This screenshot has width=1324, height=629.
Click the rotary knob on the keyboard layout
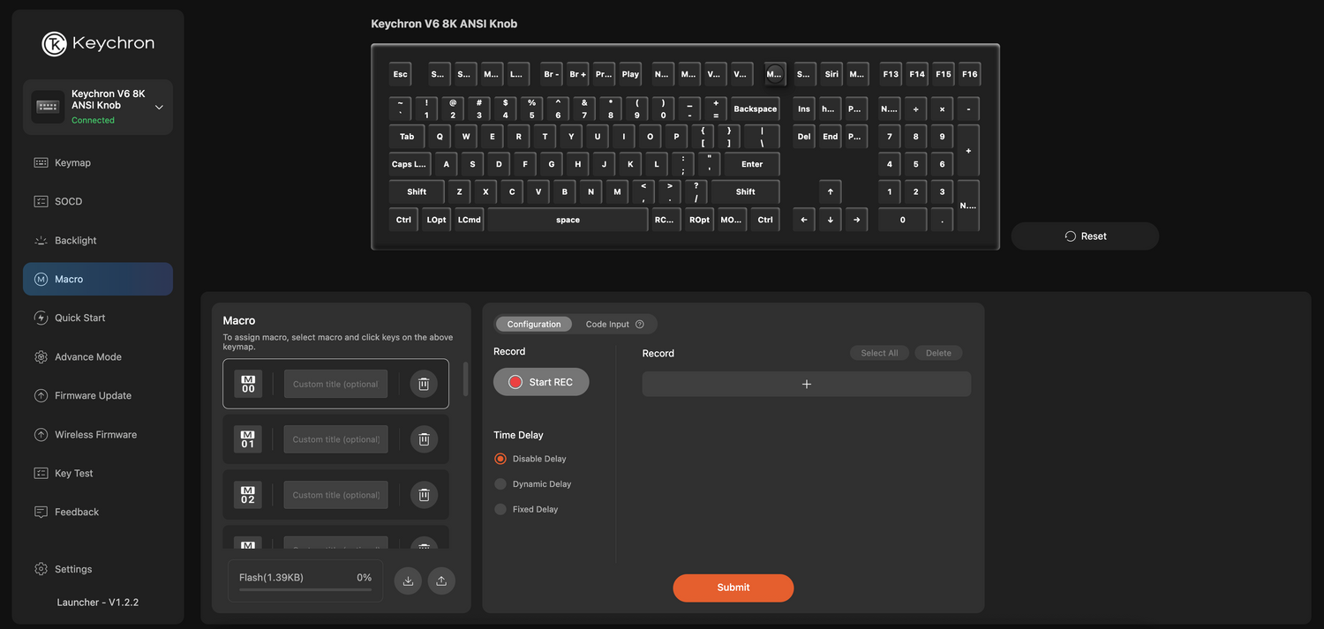(x=774, y=74)
